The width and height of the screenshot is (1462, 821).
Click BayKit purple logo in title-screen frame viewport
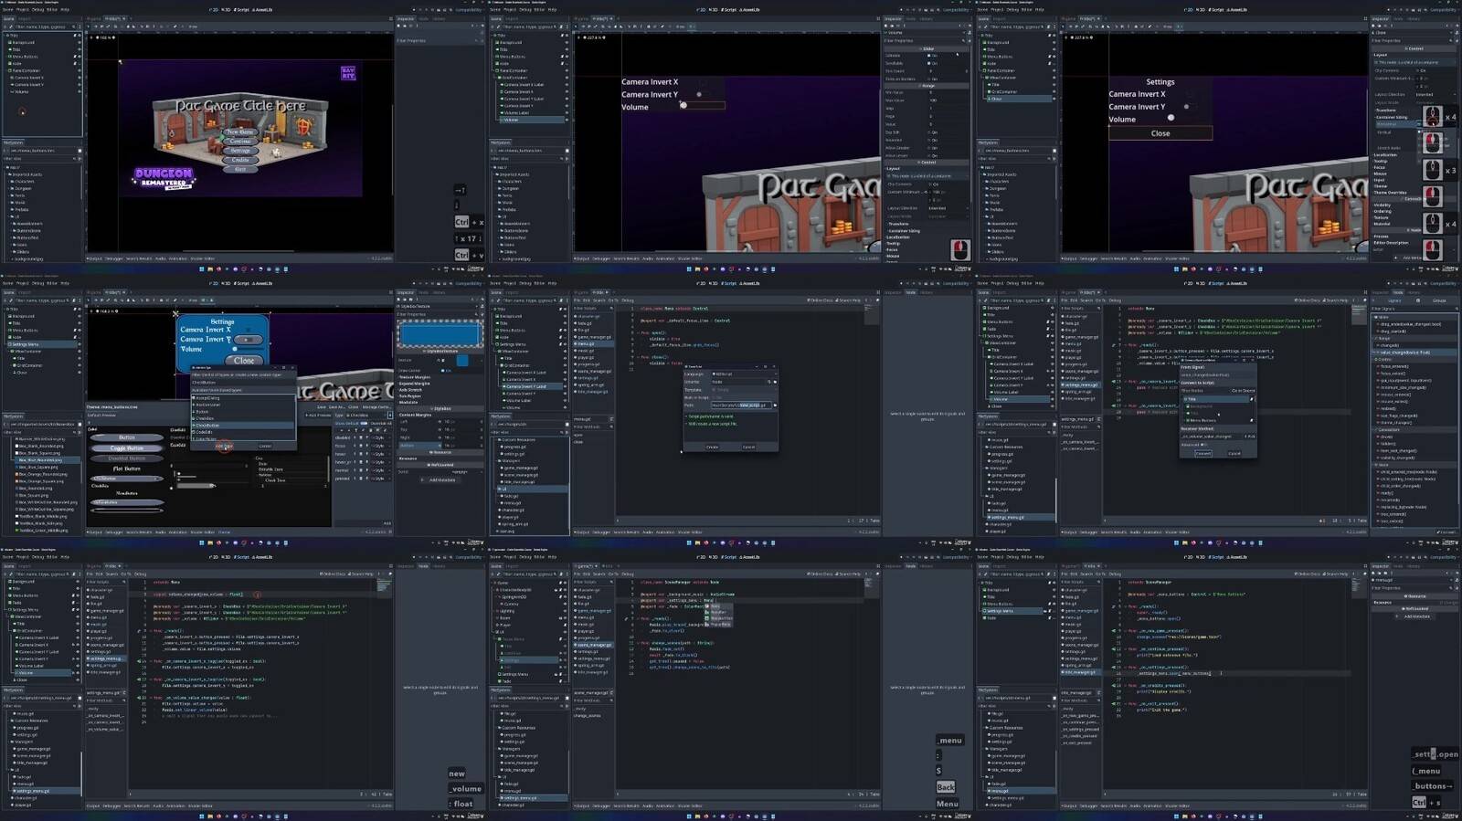point(347,73)
